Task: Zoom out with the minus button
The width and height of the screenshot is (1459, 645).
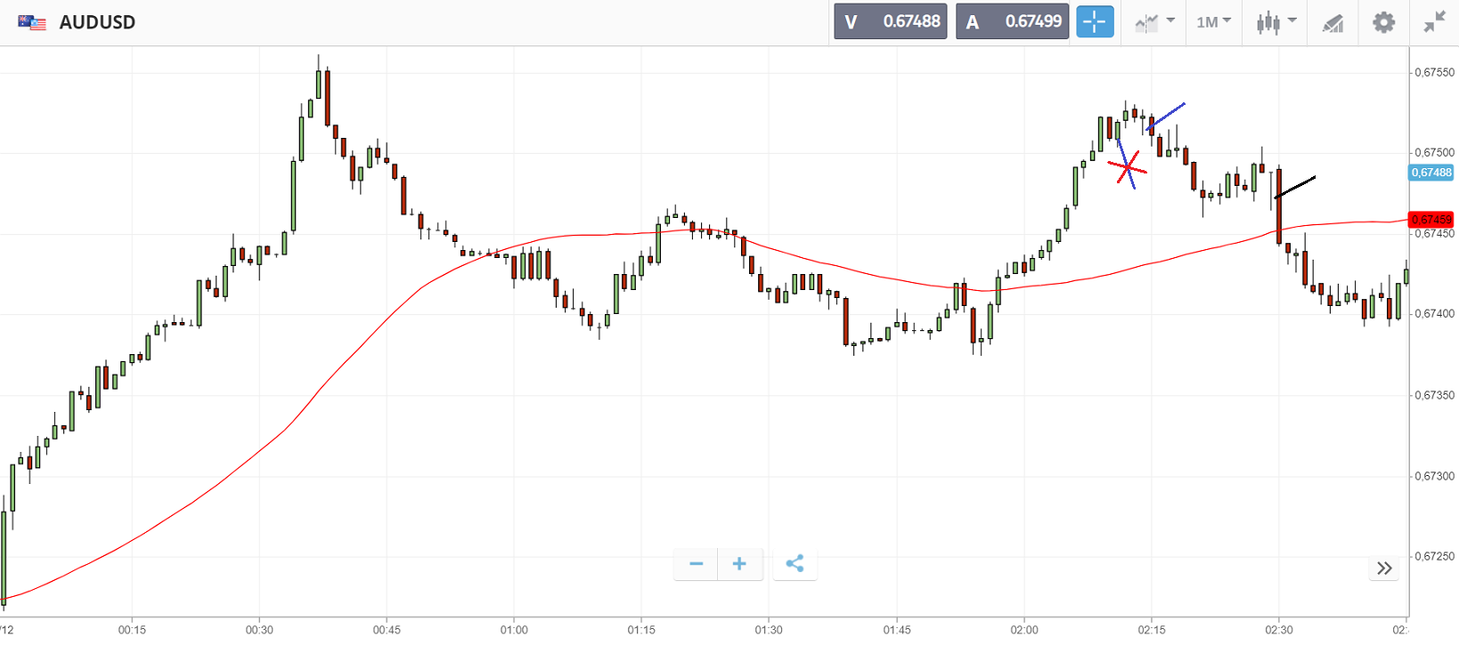Action: click(x=697, y=564)
